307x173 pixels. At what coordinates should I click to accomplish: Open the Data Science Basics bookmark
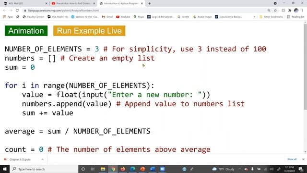[228, 17]
